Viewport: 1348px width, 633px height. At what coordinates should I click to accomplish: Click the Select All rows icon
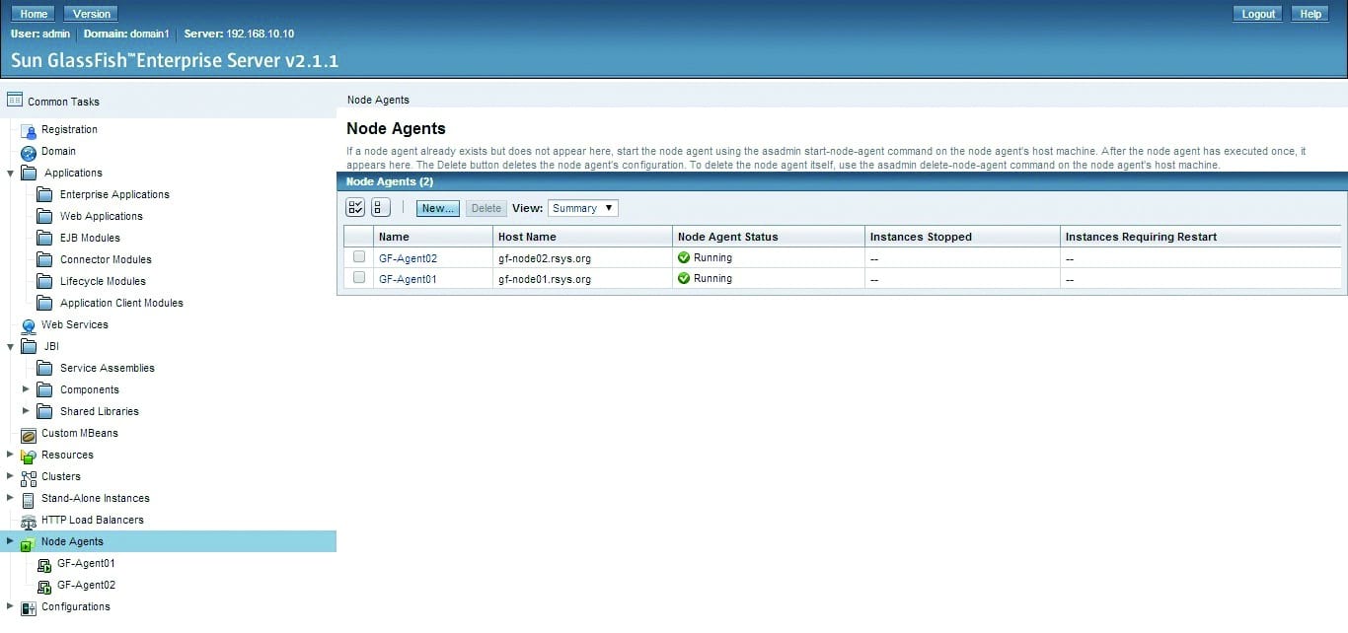[355, 207]
